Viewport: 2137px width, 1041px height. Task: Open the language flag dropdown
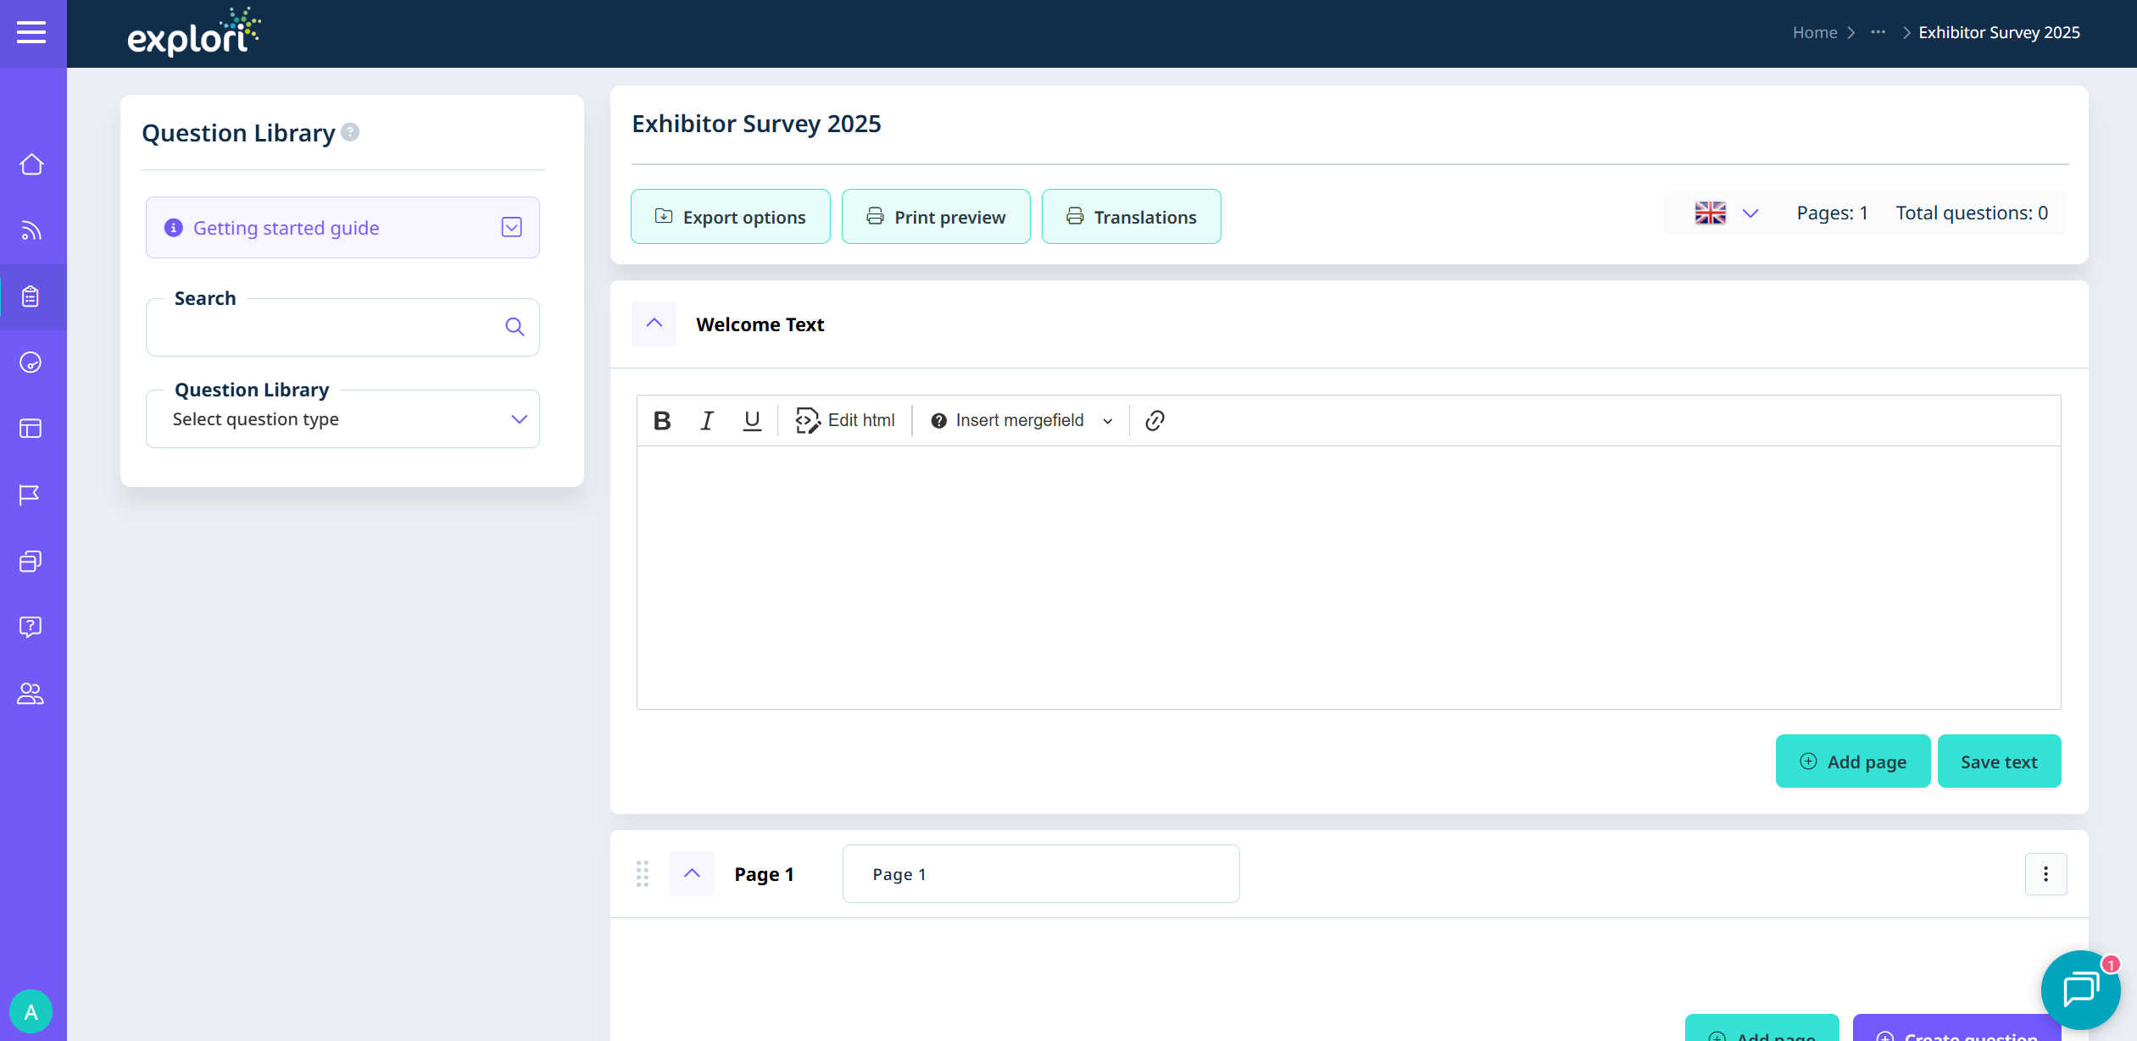(x=1726, y=213)
